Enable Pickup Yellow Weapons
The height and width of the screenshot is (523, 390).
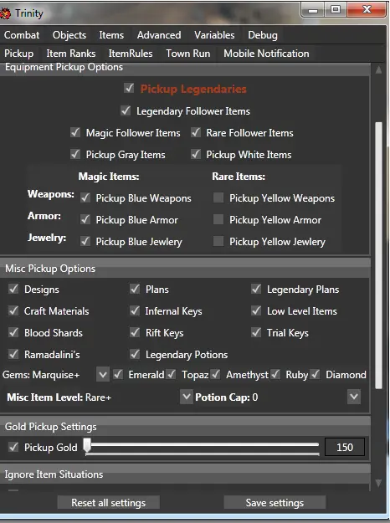tap(218, 197)
